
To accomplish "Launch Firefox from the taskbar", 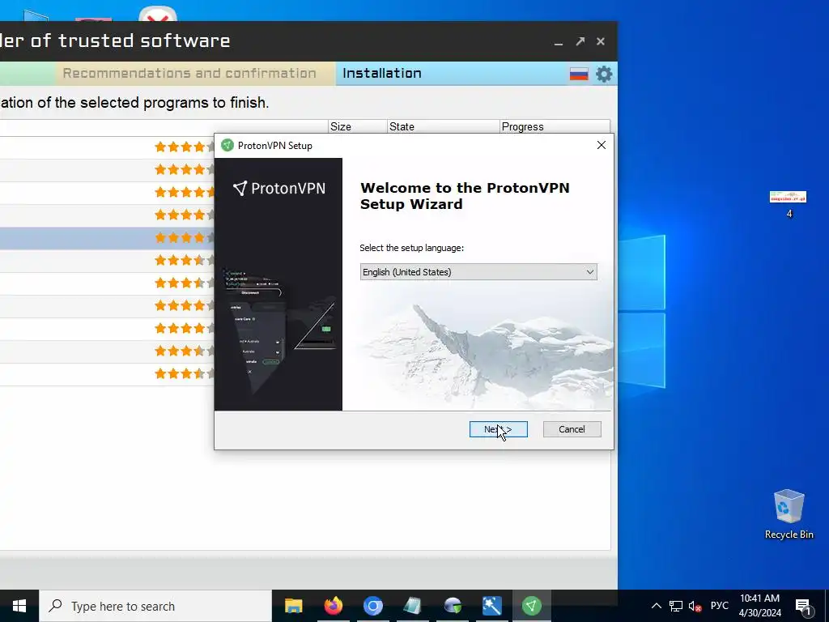I will point(333,606).
